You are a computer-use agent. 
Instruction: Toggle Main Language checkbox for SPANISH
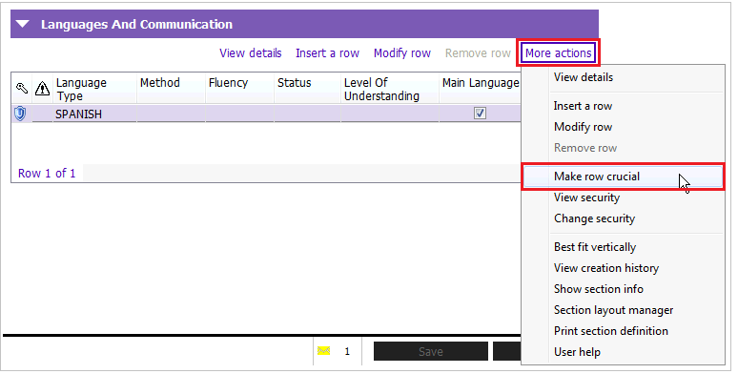pos(480,114)
